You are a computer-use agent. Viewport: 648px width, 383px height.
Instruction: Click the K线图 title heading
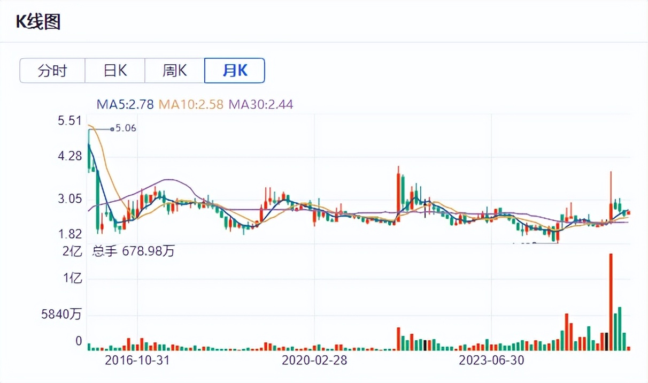coord(37,22)
